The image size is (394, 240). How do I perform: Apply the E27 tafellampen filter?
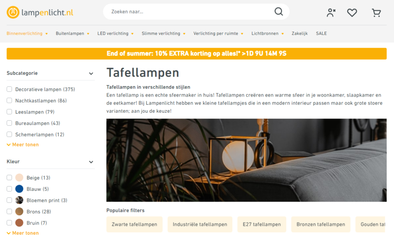(262, 224)
